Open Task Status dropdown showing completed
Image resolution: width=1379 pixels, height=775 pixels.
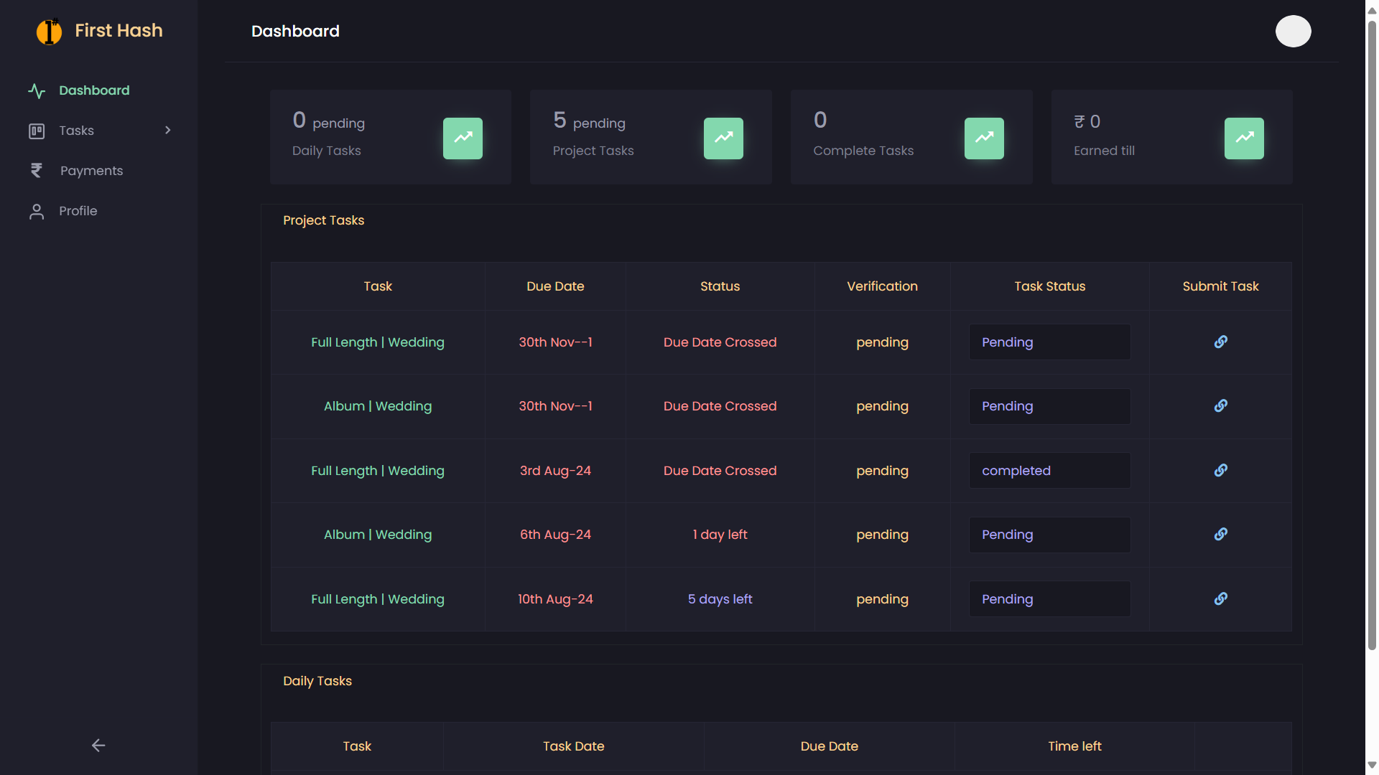click(1049, 471)
